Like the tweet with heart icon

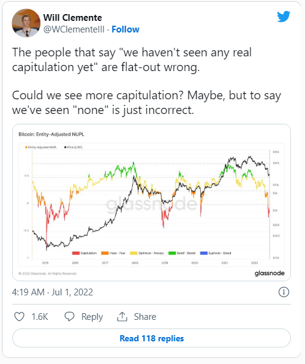point(19,316)
